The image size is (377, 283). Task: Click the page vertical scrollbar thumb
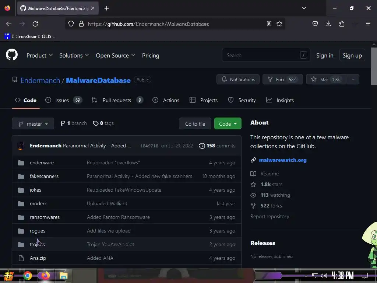pos(374,66)
